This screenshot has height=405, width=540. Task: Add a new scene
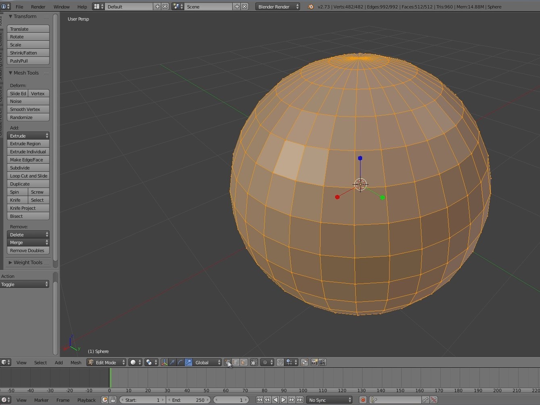[237, 6]
